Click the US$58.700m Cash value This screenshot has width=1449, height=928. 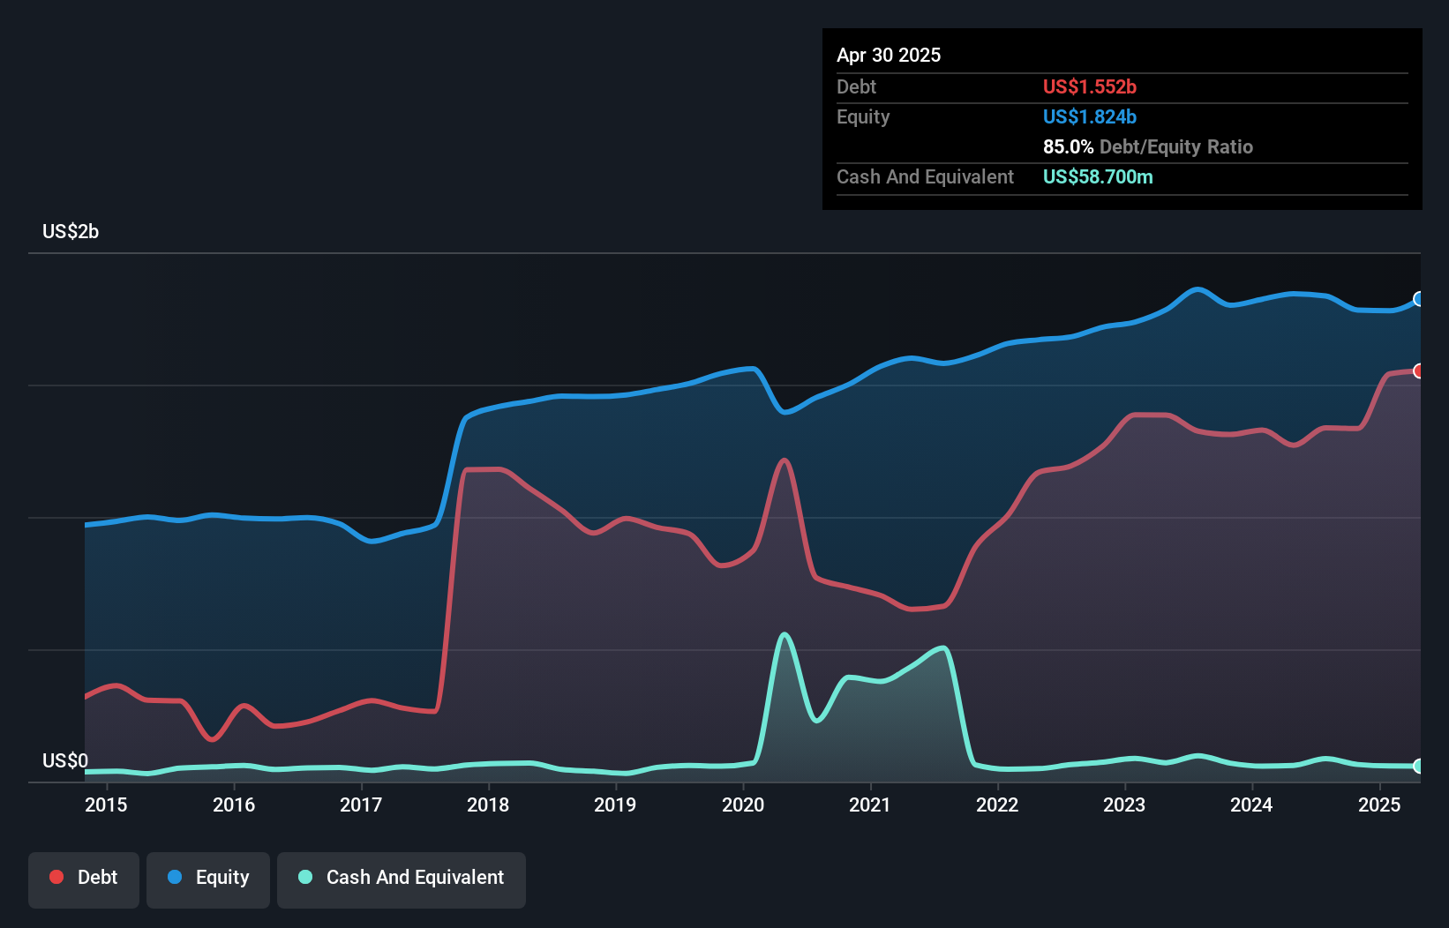1098,176
